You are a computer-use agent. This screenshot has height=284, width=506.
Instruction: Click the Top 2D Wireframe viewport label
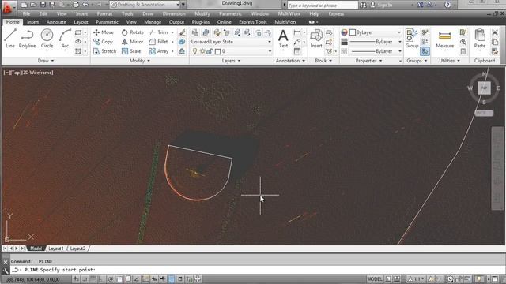click(x=28, y=73)
